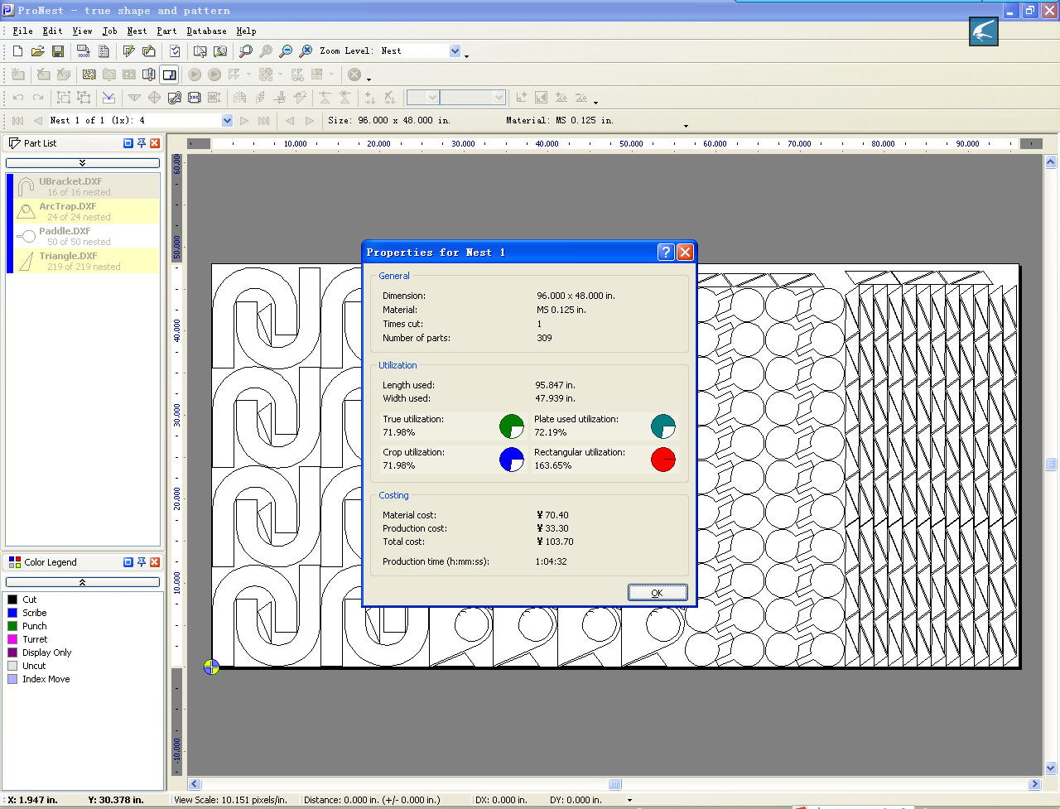Close the Properties for Nest 1 dialog
This screenshot has width=1060, height=809.
[685, 253]
